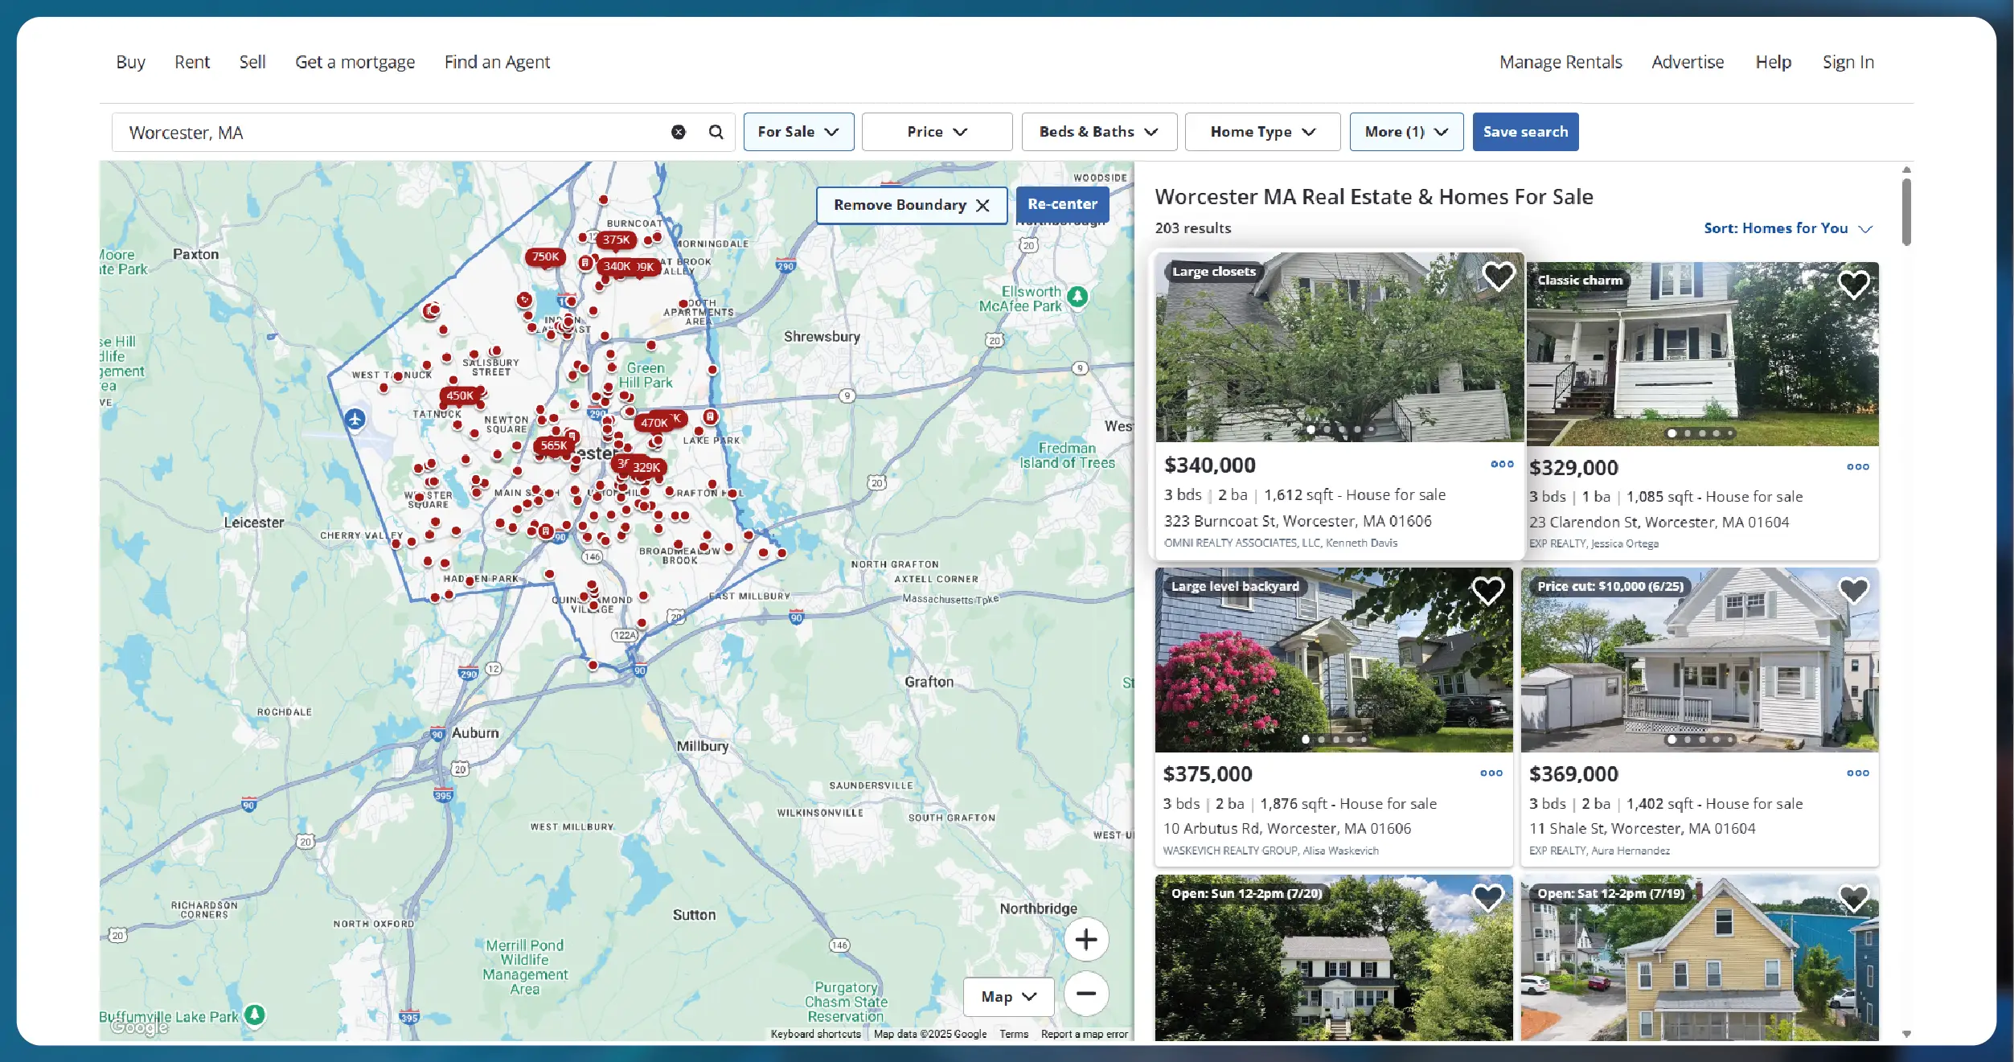Go to Get a mortgage

click(355, 62)
